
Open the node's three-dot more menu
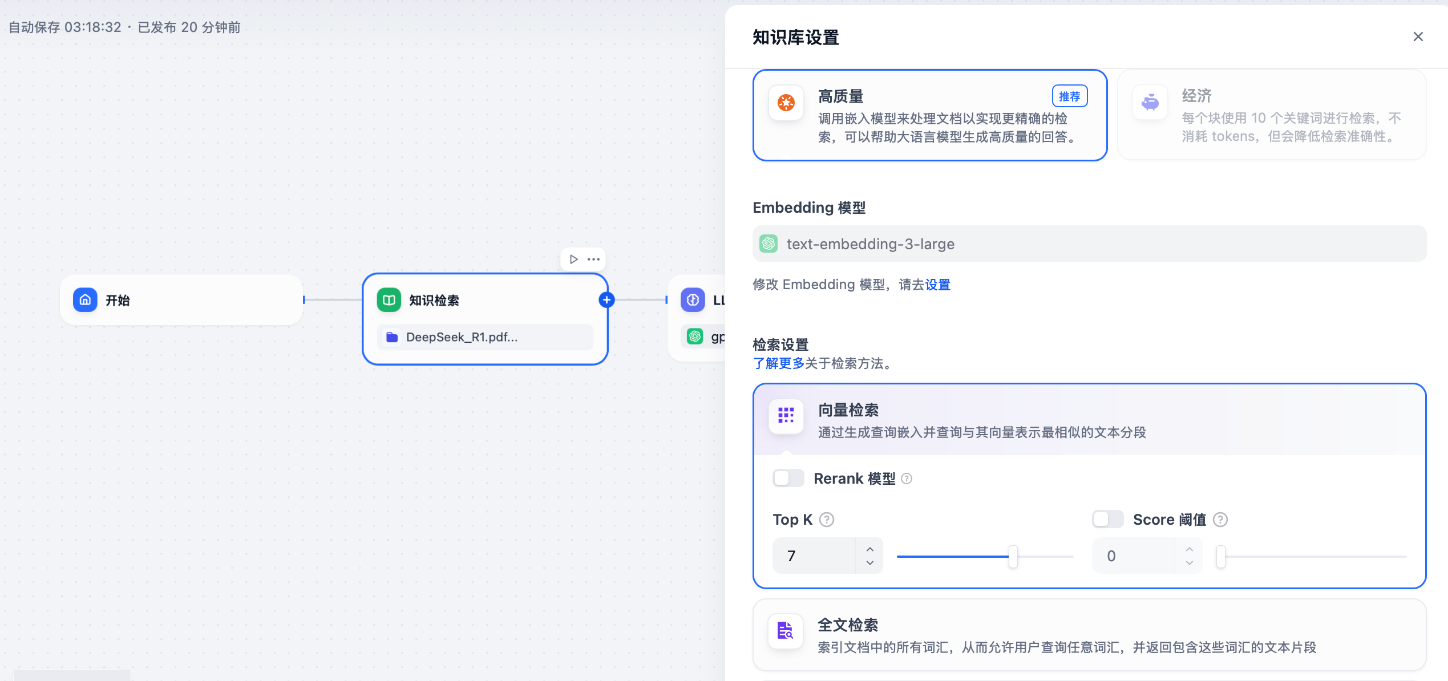tap(593, 260)
